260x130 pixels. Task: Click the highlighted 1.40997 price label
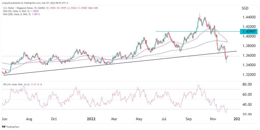249,31
